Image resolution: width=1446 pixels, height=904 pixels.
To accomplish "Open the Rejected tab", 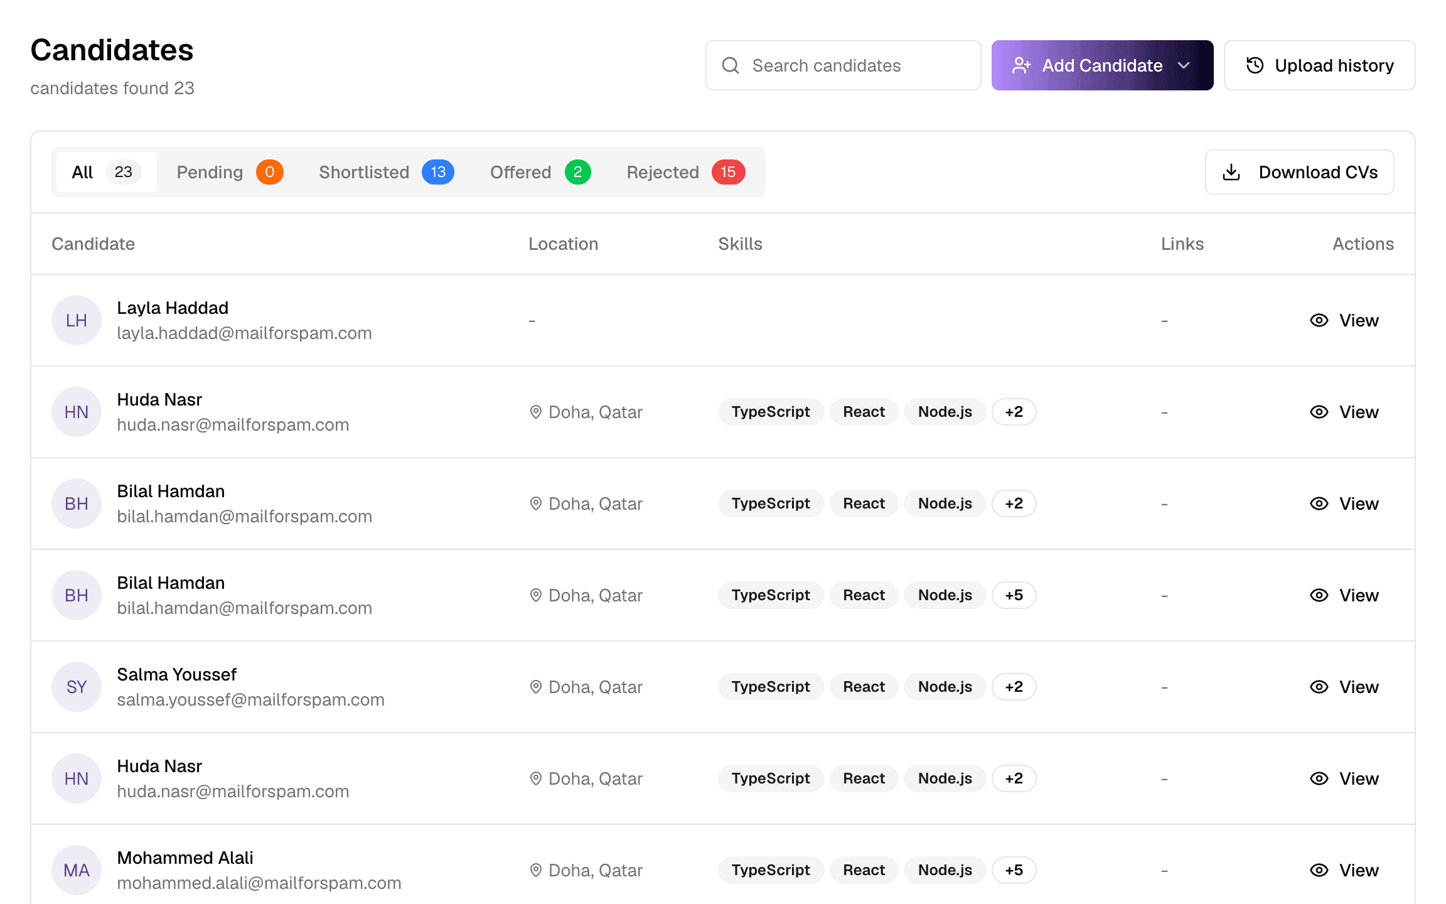I will point(685,172).
